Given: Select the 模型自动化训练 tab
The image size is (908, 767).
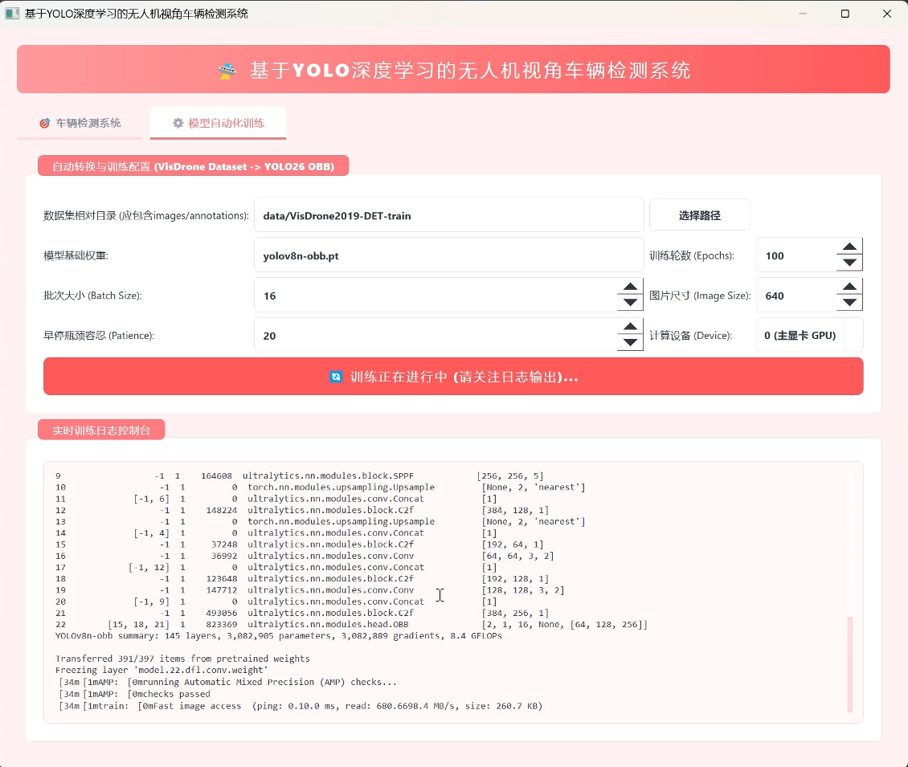Looking at the screenshot, I should (218, 123).
